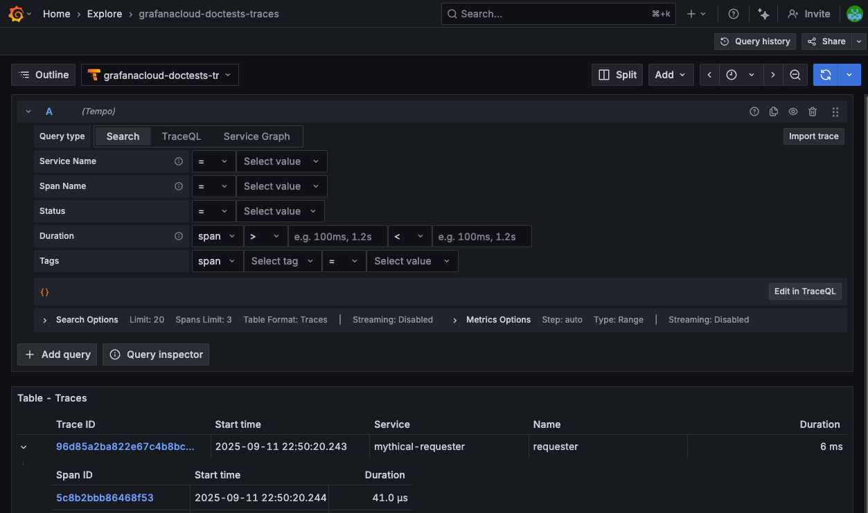
Task: Open trace 96d85a2ba822e67c4b8bc link
Action: [x=125, y=447]
